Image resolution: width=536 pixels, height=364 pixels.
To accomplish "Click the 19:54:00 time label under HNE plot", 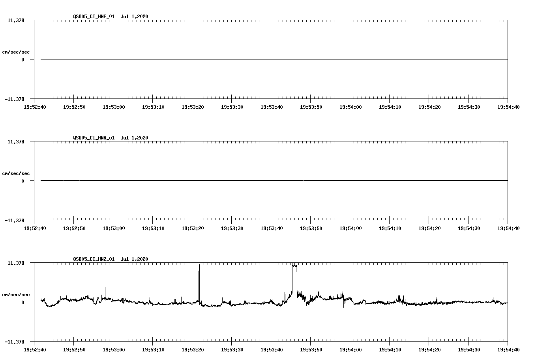I will pyautogui.click(x=350, y=107).
